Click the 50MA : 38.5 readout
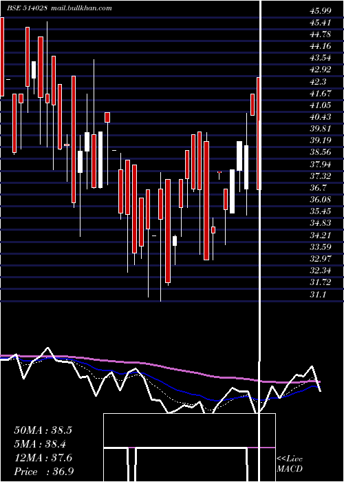 [43, 430]
